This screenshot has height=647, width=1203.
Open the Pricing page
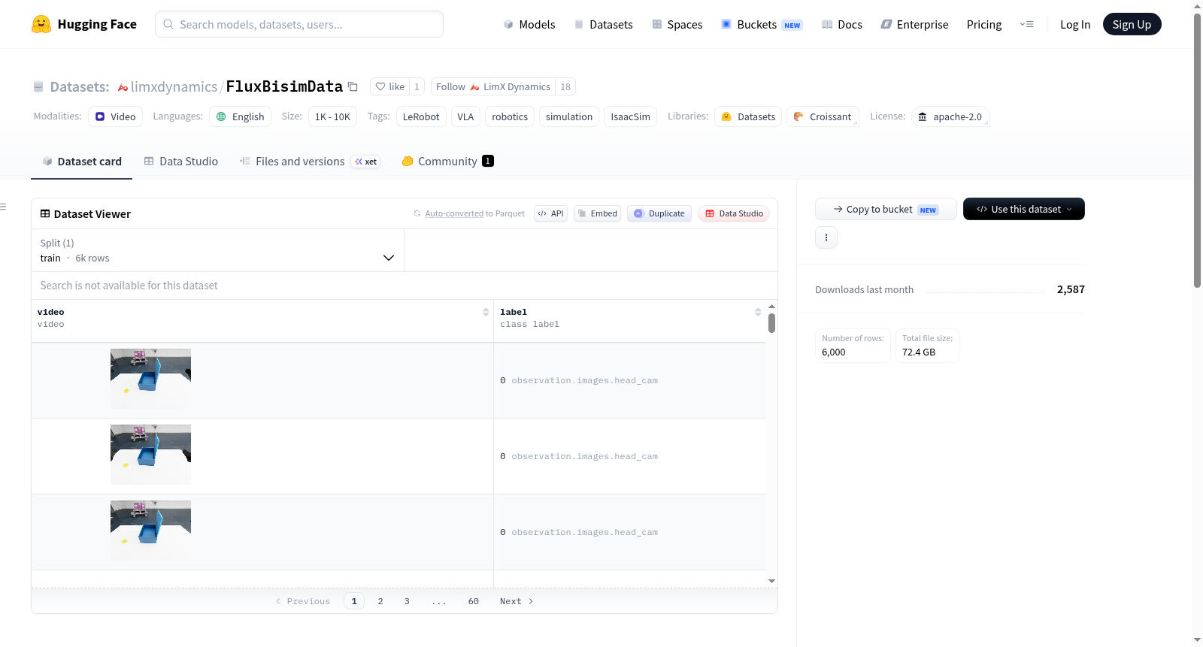tap(984, 24)
